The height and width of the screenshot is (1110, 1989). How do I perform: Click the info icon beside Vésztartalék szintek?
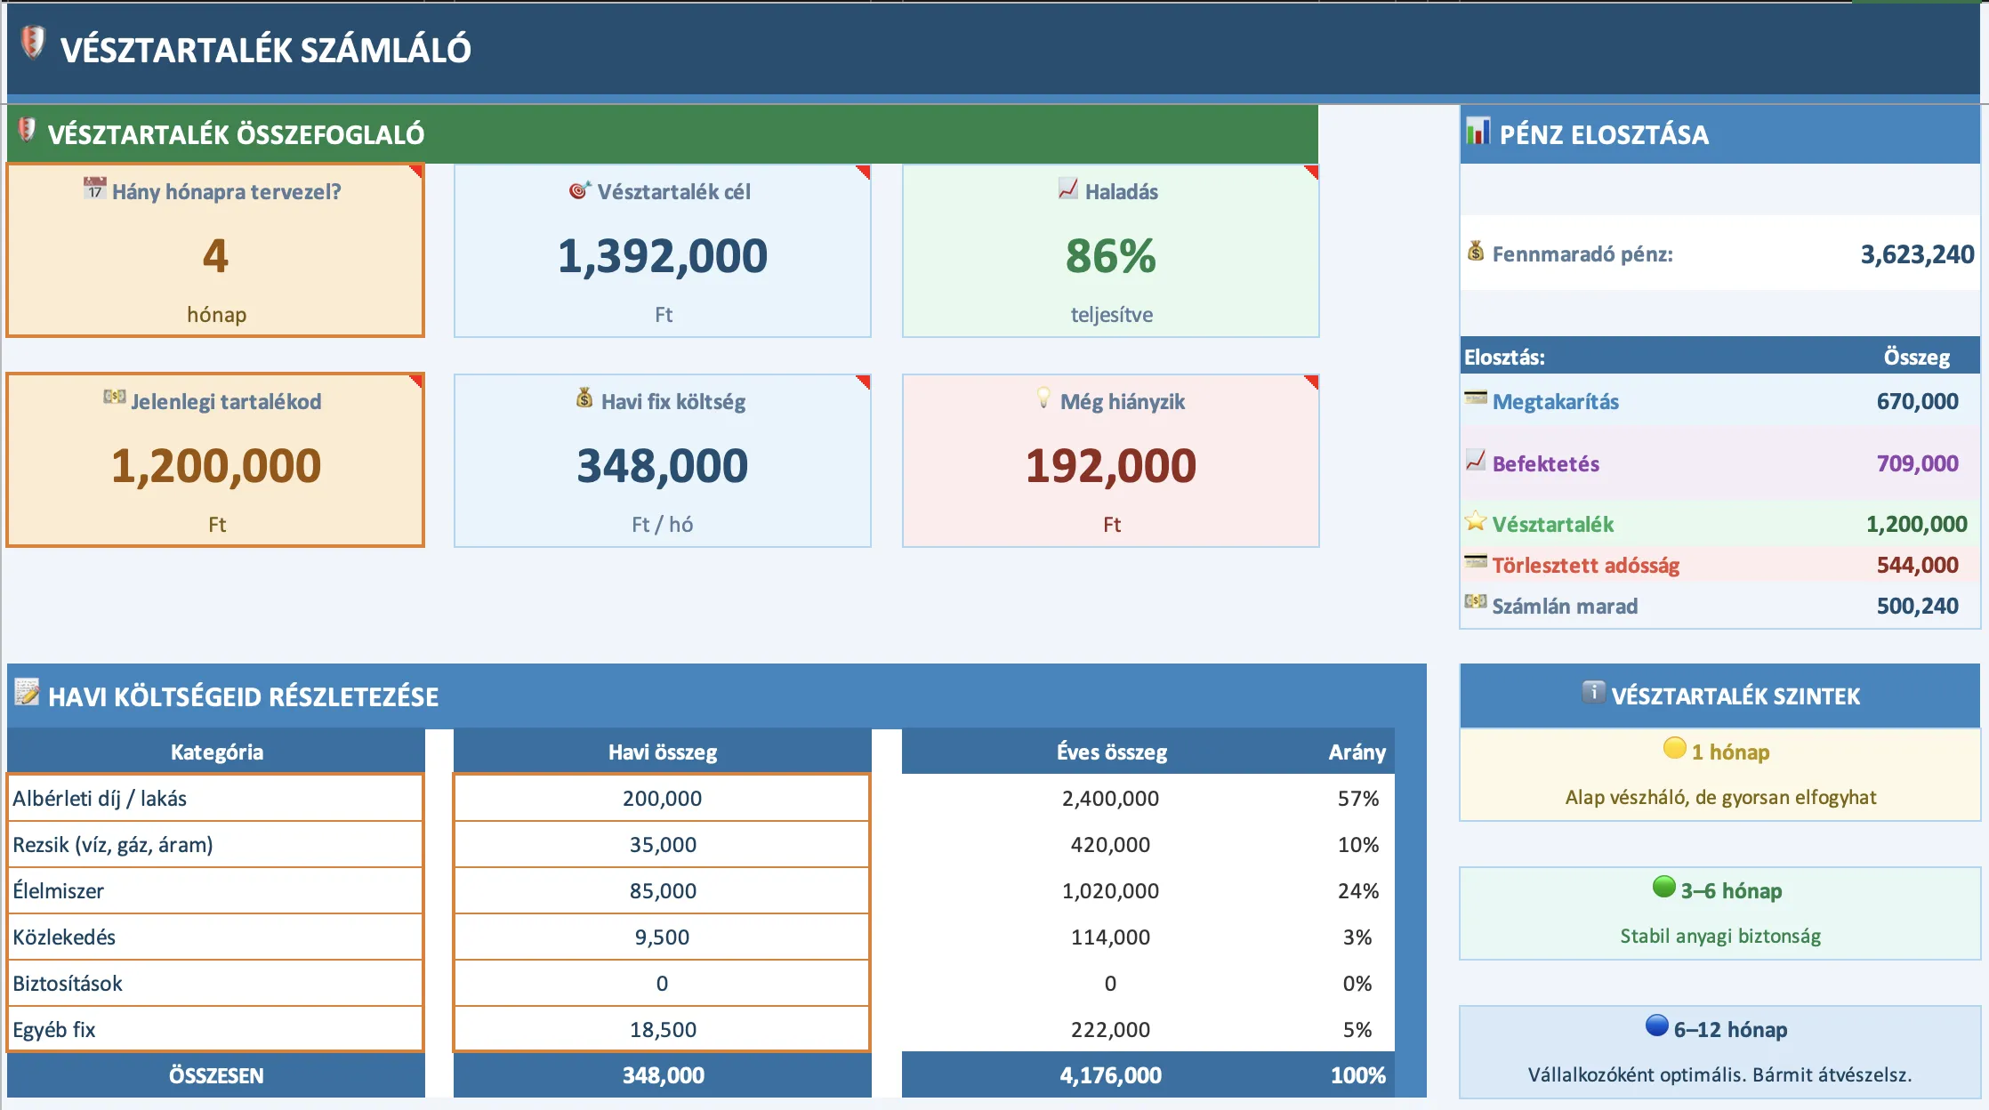1593,691
